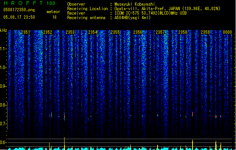Click the 0.6 frequency axis label
The height and width of the screenshot is (150, 236).
[x=3, y=142]
